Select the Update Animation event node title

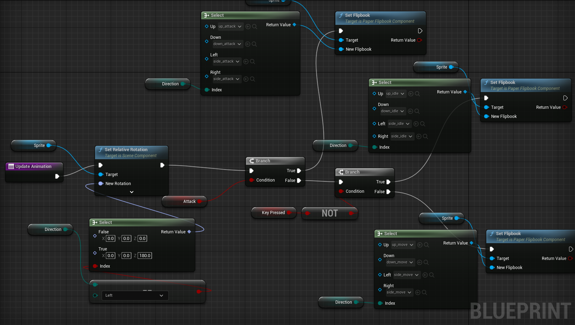click(34, 167)
